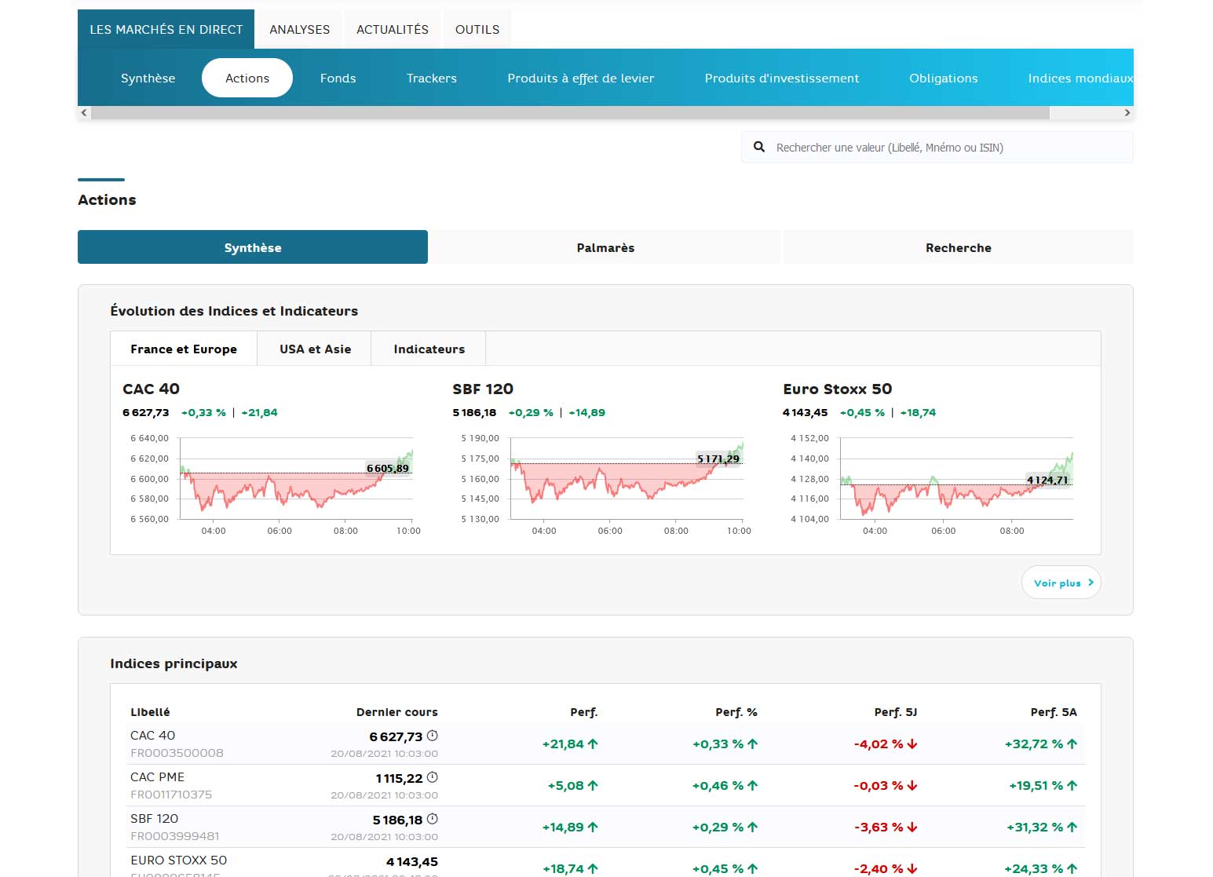Image resolution: width=1213 pixels, height=877 pixels.
Task: Click the left scroll arrow of navigation bar
Action: click(84, 113)
